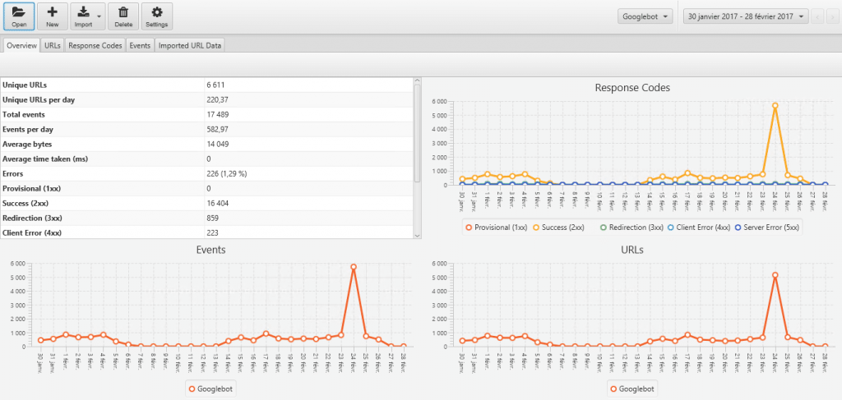Click Success (2xx) legend marker
This screenshot has width=842, height=400.
coord(535,228)
